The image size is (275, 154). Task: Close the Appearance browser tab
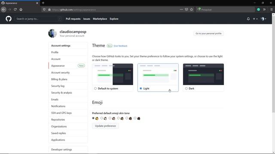37,3
